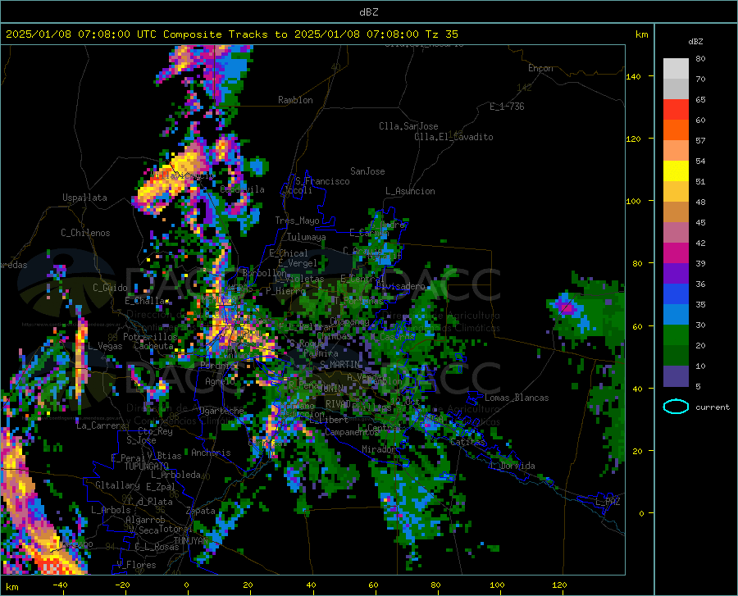Click the 'E_1-736' map label
The image size is (738, 596).
click(x=507, y=107)
